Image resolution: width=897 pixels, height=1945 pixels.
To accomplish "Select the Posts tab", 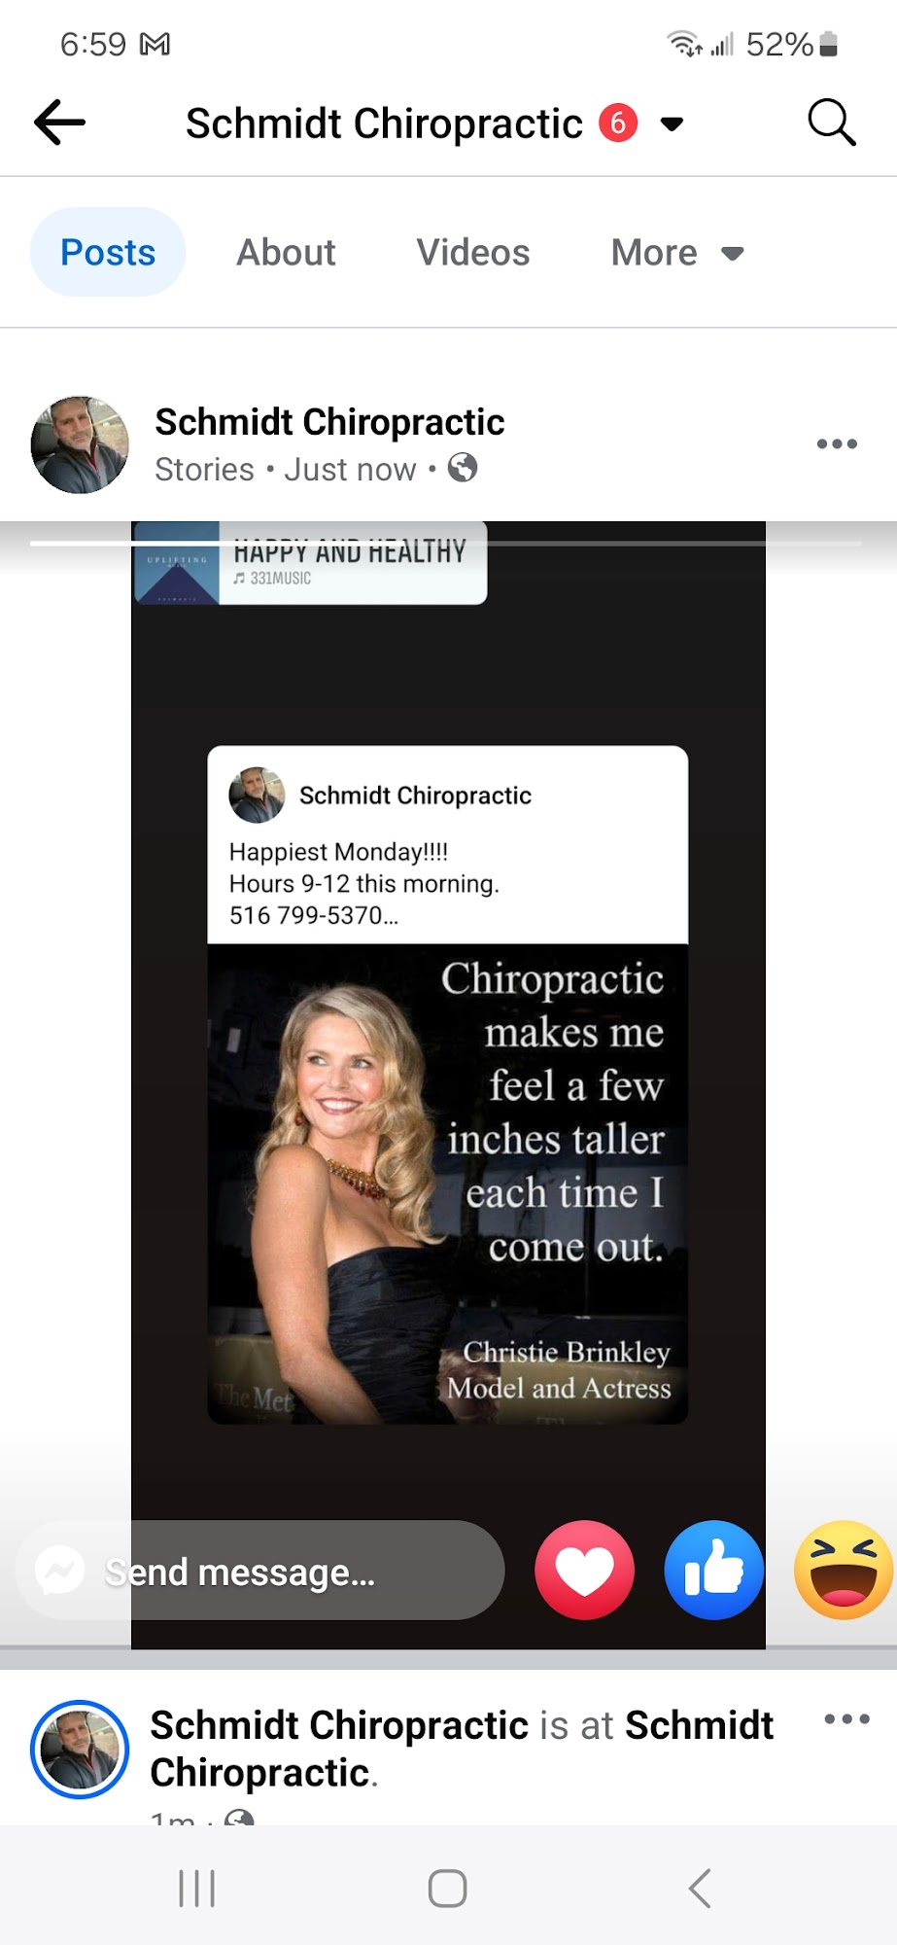I will point(108,252).
